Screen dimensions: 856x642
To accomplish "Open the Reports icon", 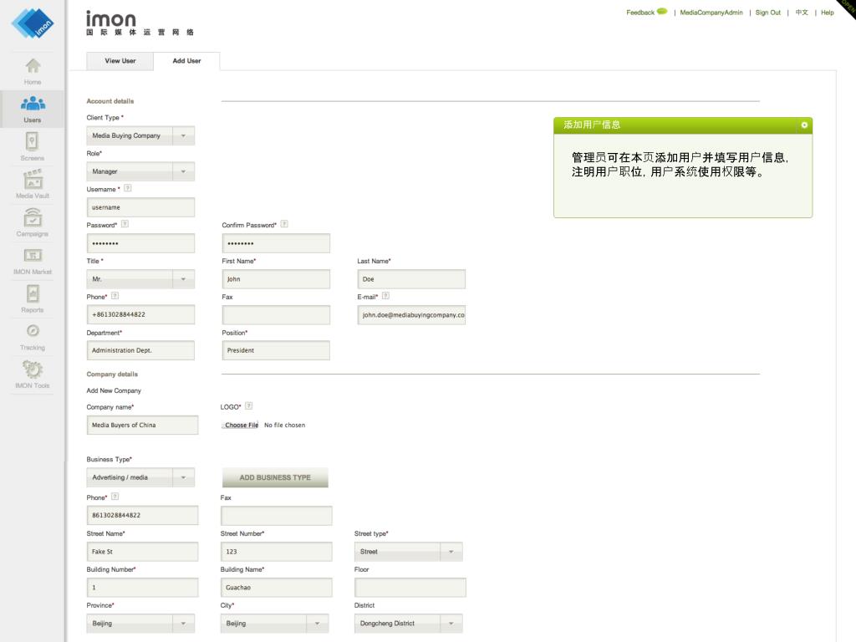I will pyautogui.click(x=33, y=294).
